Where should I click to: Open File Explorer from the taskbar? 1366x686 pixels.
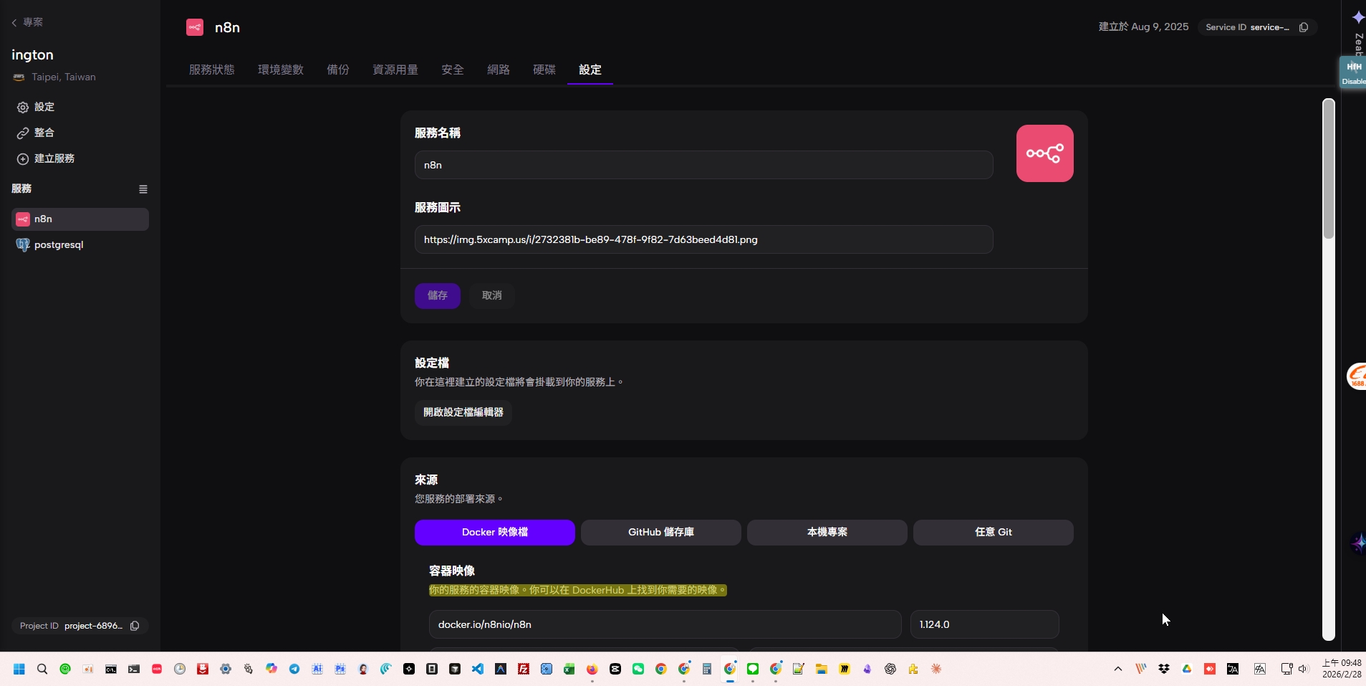(822, 669)
